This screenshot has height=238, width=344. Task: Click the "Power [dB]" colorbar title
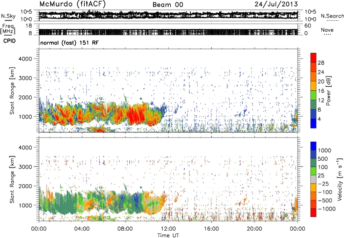click(328, 91)
